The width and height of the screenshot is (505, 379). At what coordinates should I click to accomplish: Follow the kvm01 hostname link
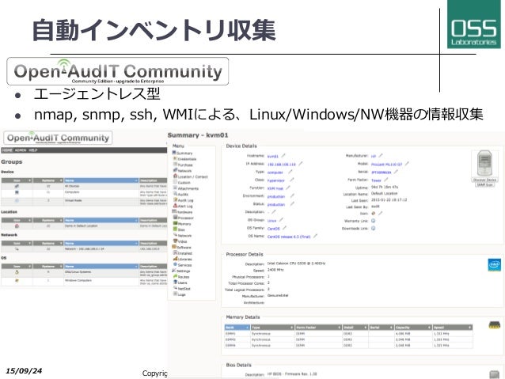[x=273, y=156]
